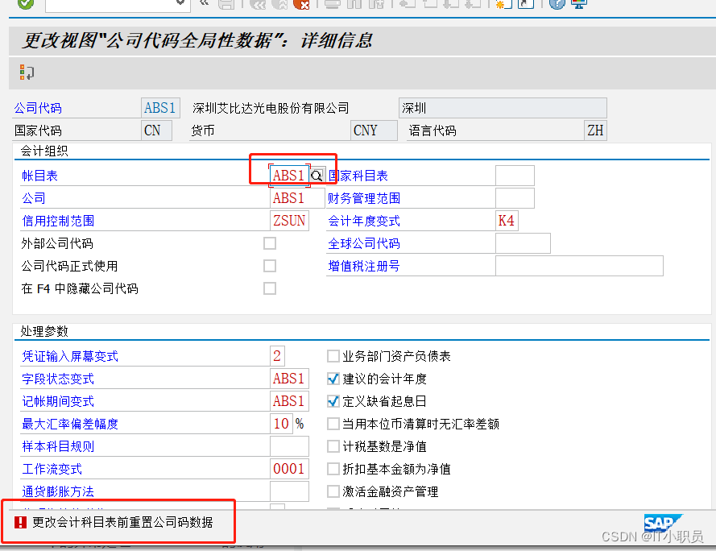Uncheck 定义缺省起息日 checkbox
This screenshot has width=716, height=551.
(x=333, y=401)
